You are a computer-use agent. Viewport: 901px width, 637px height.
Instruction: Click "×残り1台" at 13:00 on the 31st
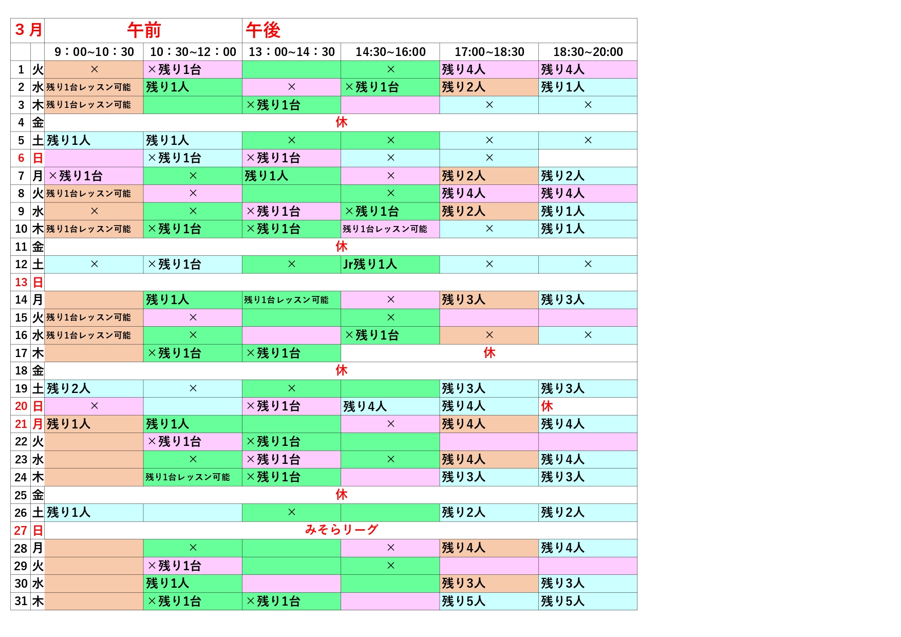point(273,601)
